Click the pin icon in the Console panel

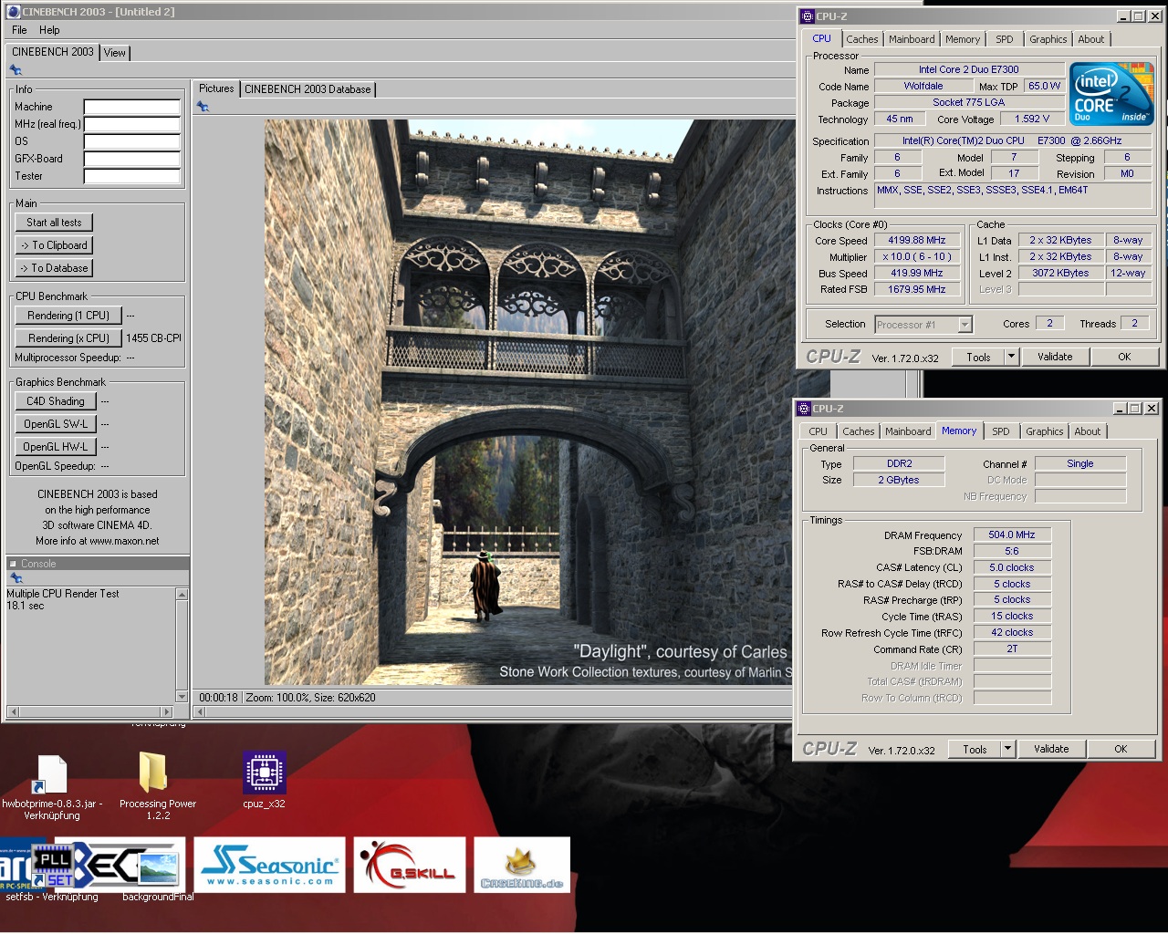coord(16,578)
